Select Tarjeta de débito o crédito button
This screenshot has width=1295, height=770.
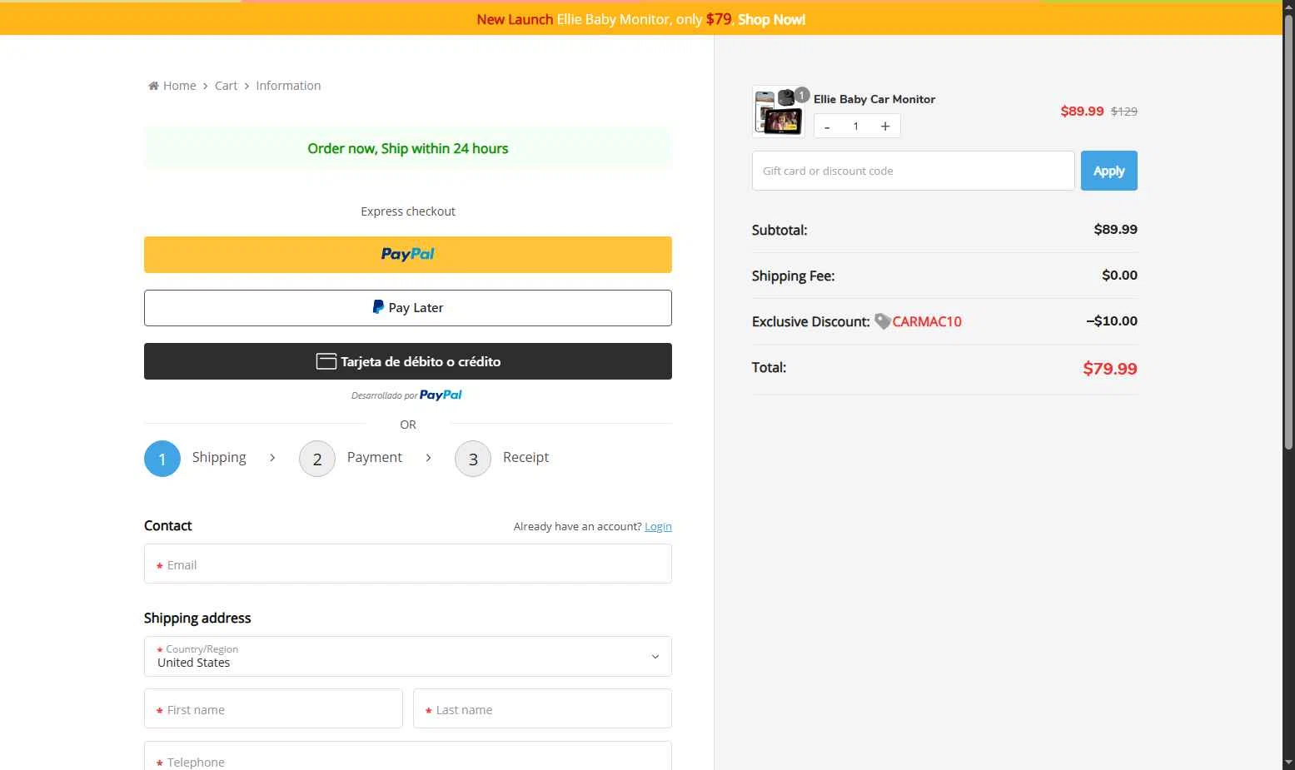coord(408,361)
